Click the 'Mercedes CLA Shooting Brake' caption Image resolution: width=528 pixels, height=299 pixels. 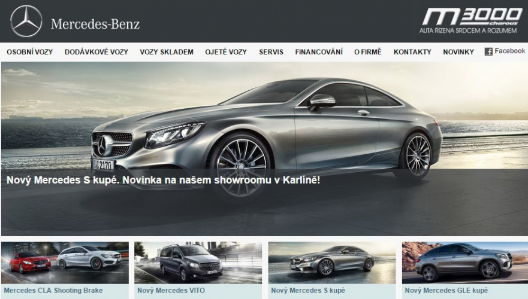tap(53, 290)
